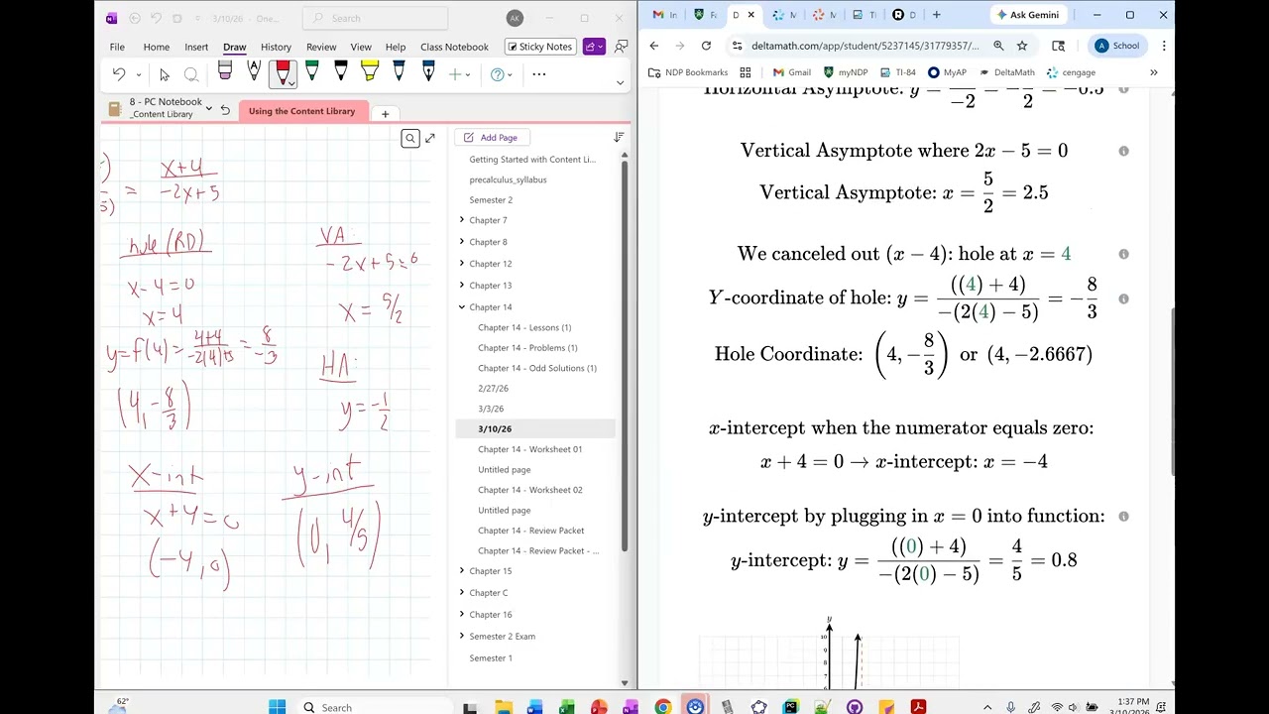Pick the yellow highlighter tool
Image resolution: width=1269 pixels, height=714 pixels.
pyautogui.click(x=370, y=72)
